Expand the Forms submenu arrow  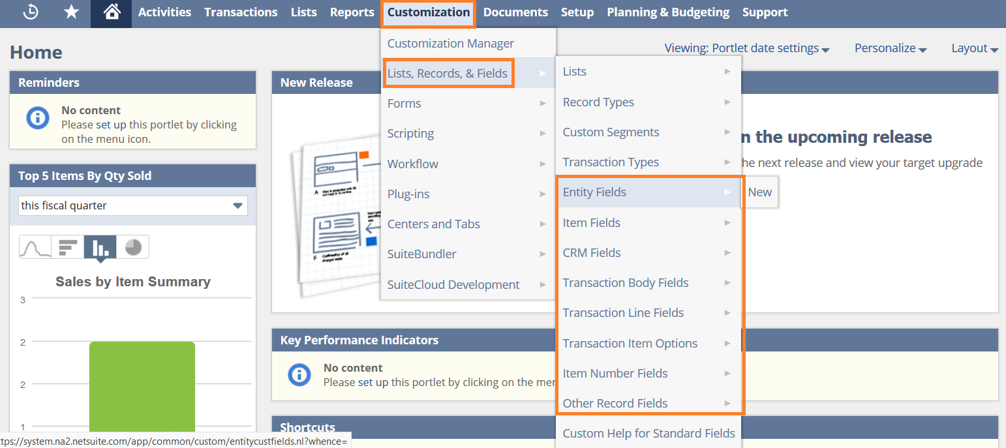[x=543, y=103]
